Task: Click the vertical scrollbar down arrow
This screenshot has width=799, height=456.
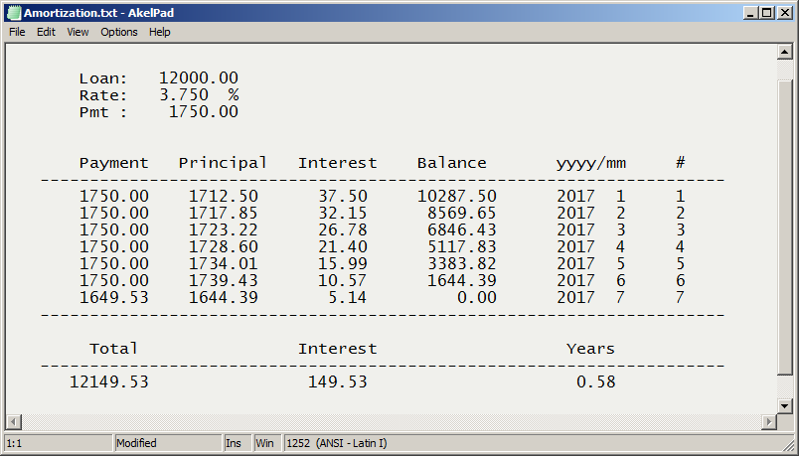Action: pos(784,405)
